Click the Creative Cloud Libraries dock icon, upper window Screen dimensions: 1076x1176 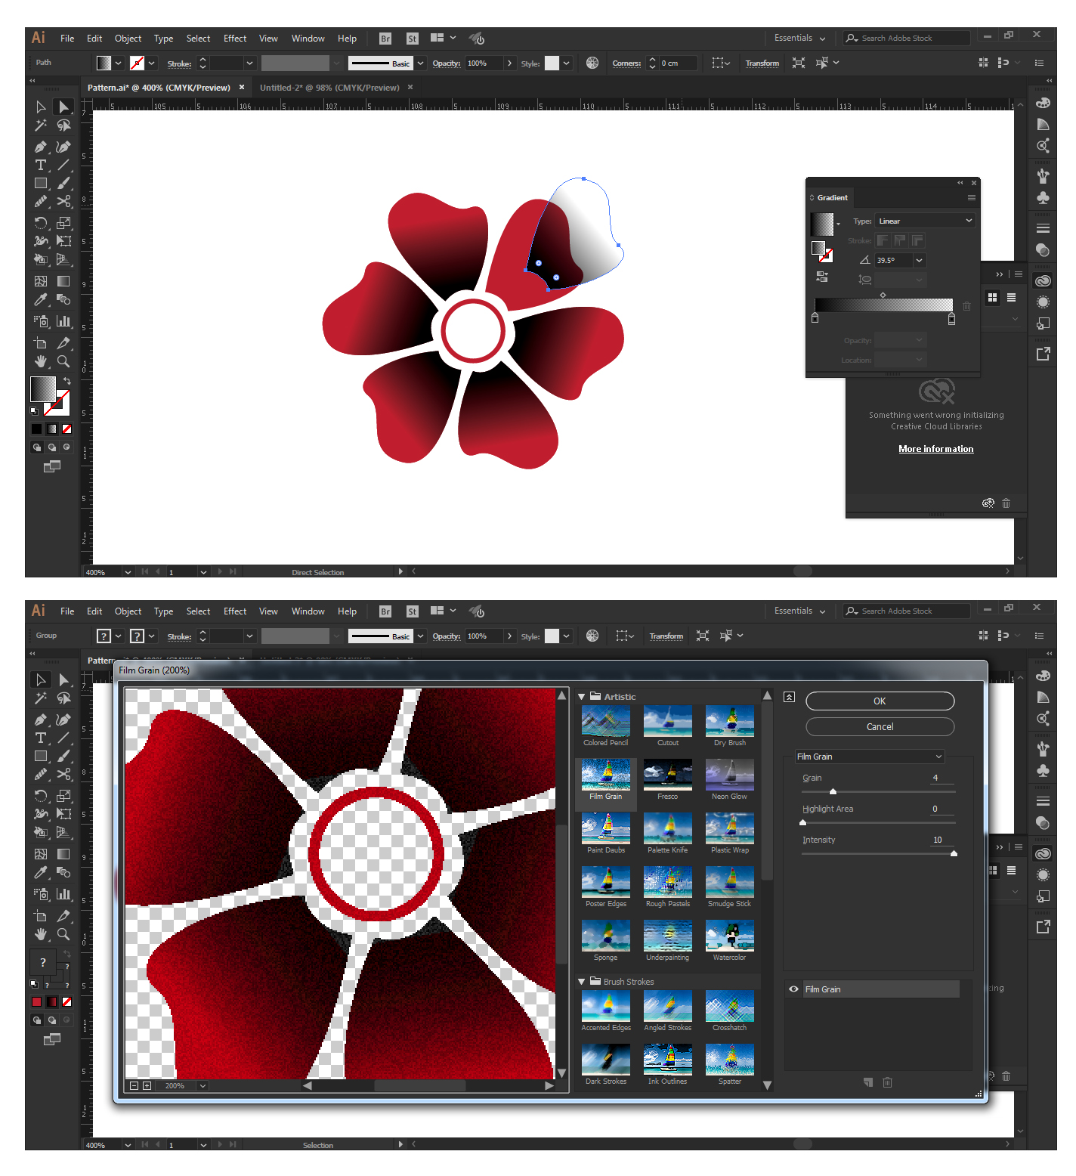click(x=1044, y=281)
